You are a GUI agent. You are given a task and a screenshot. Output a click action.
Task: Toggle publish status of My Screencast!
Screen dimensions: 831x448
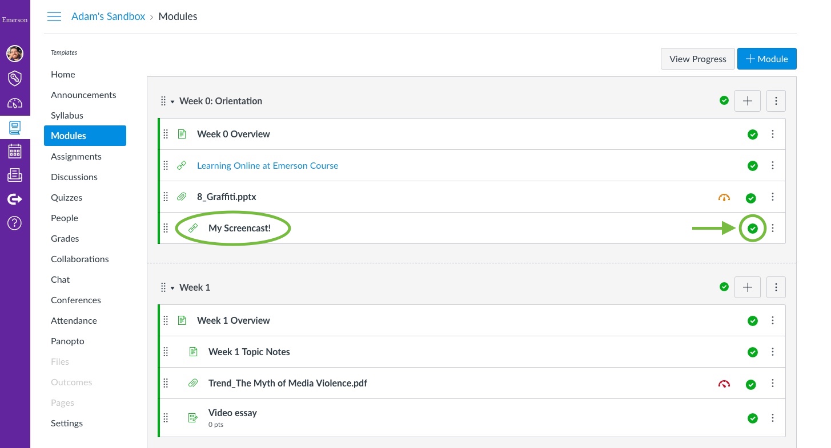(x=753, y=229)
